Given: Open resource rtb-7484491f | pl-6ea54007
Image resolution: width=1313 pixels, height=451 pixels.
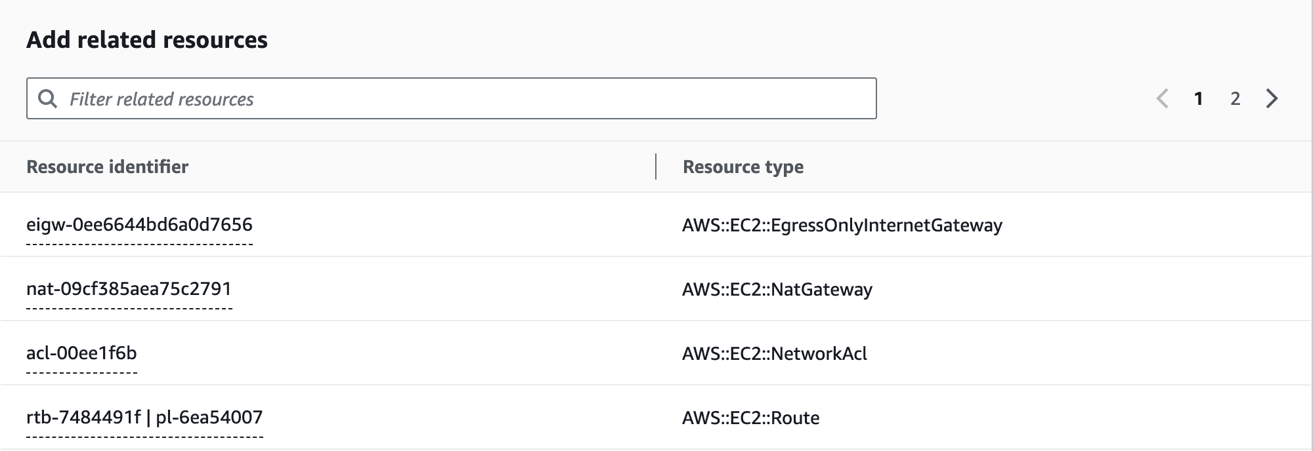Looking at the screenshot, I should coord(144,418).
